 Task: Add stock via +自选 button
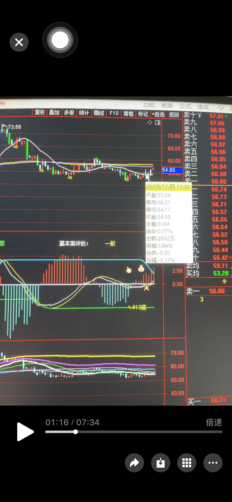click(x=158, y=114)
